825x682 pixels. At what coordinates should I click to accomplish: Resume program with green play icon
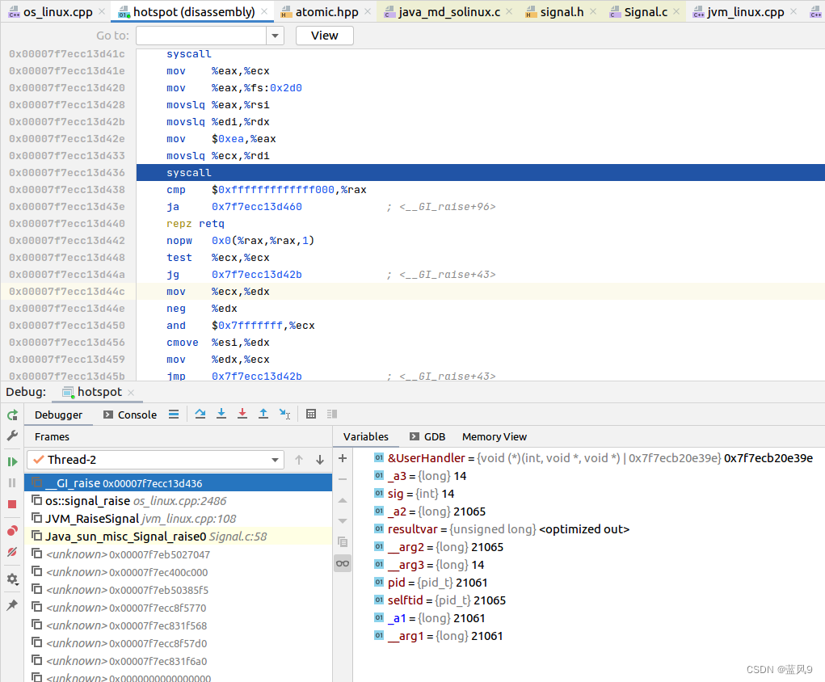(12, 461)
